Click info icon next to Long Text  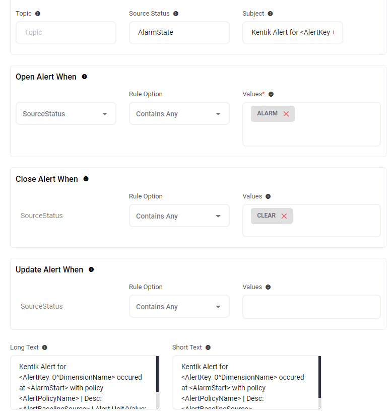click(45, 347)
